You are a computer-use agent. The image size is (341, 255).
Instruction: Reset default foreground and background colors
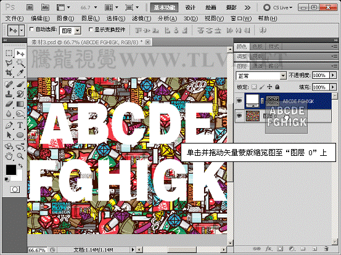(7, 179)
